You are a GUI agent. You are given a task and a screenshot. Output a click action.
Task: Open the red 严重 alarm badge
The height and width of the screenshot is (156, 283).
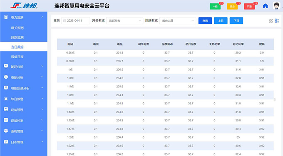[x=249, y=7]
